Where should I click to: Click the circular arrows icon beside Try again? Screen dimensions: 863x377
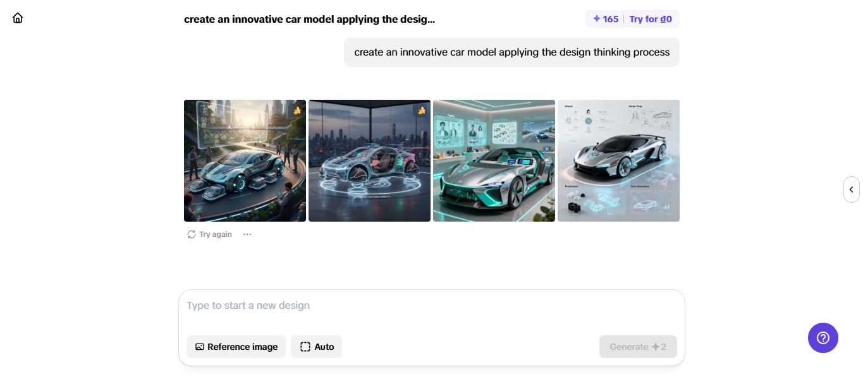(x=192, y=234)
